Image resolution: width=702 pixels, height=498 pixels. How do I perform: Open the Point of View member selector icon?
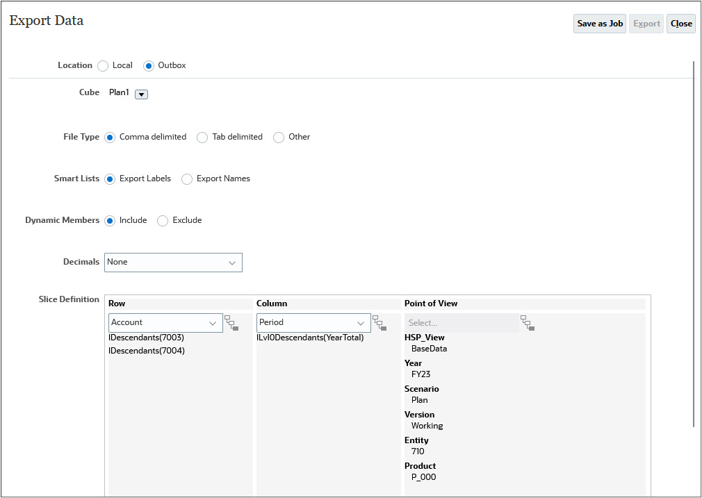point(527,324)
